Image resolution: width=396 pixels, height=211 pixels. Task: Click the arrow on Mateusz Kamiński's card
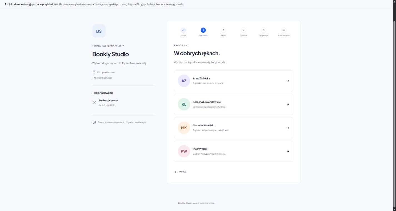[x=288, y=128]
